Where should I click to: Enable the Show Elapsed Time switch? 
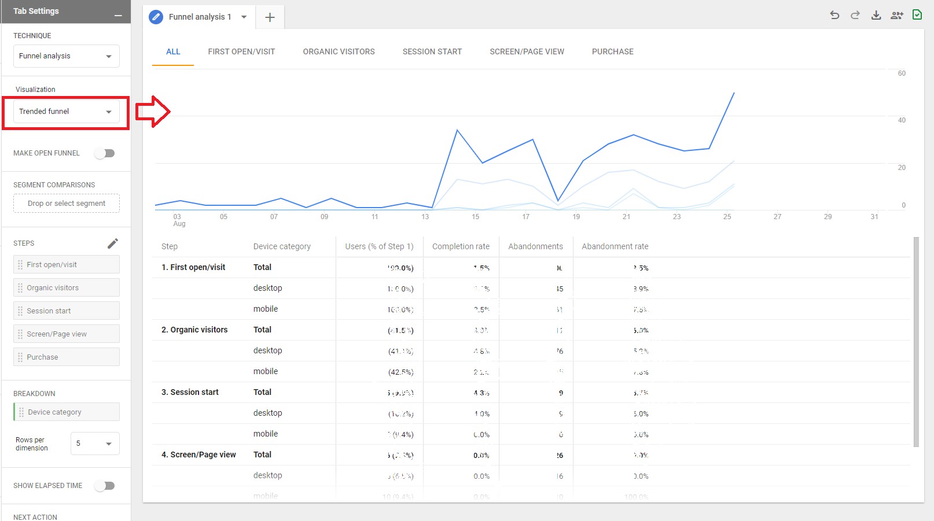105,486
